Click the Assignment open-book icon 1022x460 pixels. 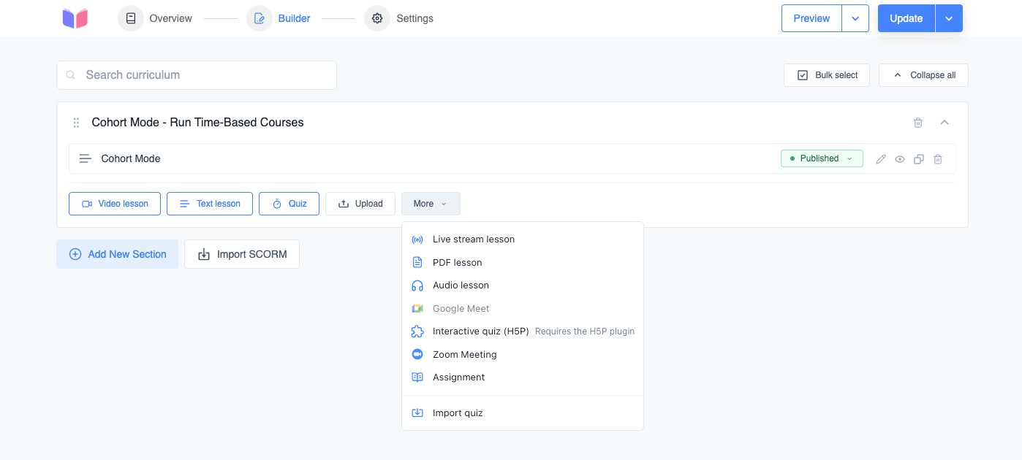click(417, 377)
